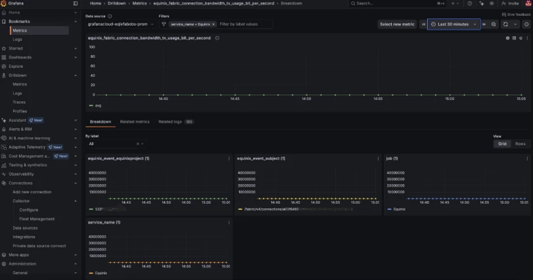Shift time range backward

point(423,24)
